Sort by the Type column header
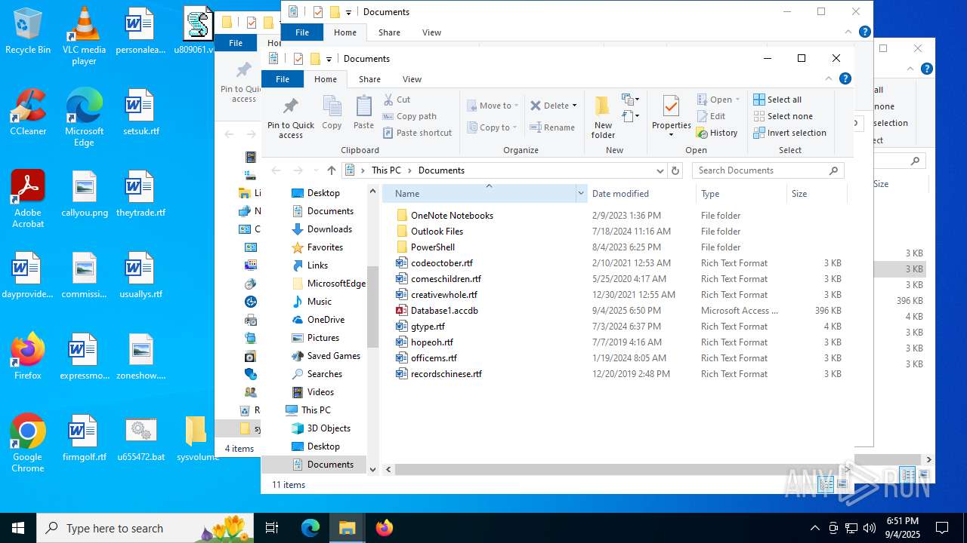967x543 pixels. point(741,194)
